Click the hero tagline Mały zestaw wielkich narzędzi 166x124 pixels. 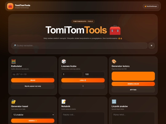83,38
